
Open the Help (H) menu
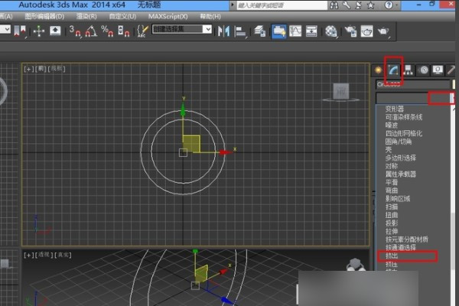click(210, 16)
